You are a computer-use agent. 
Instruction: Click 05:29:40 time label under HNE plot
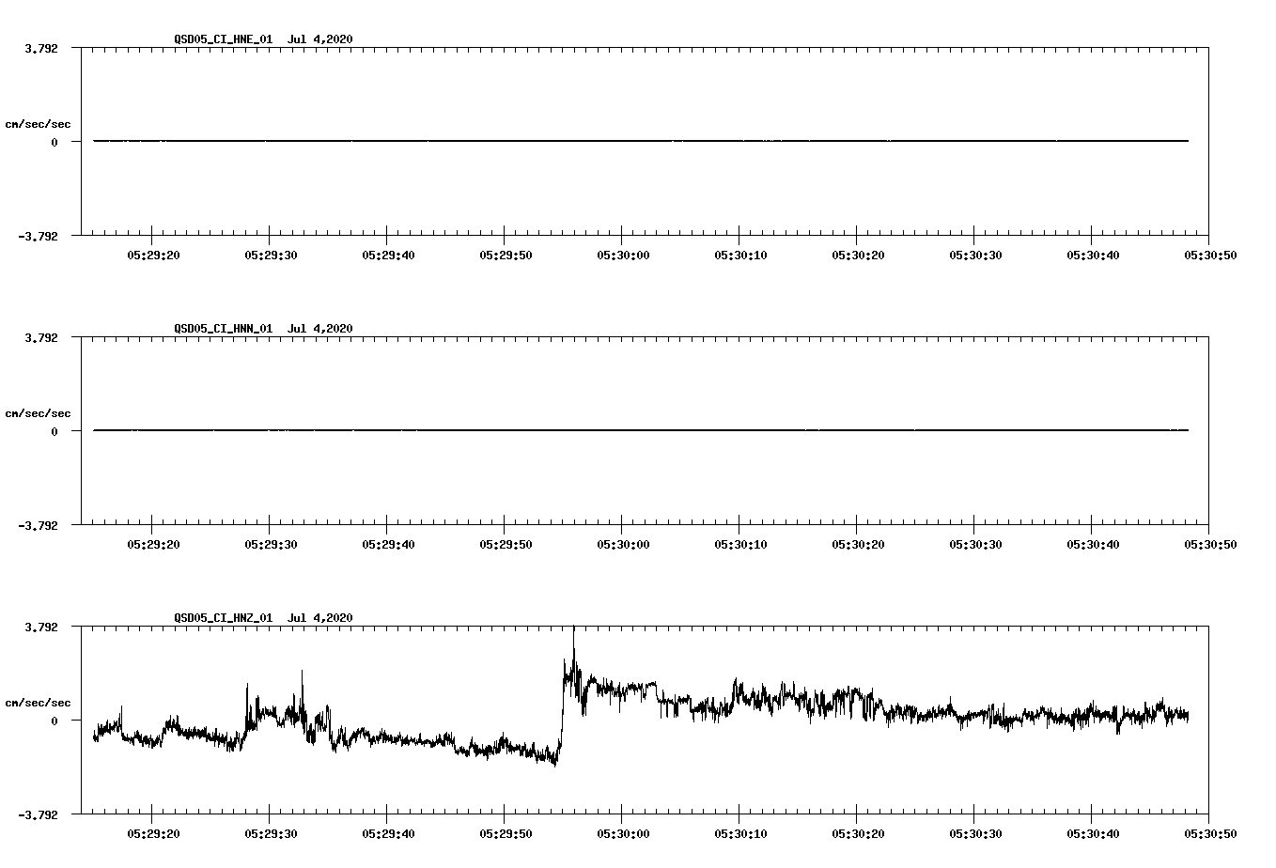pos(389,255)
